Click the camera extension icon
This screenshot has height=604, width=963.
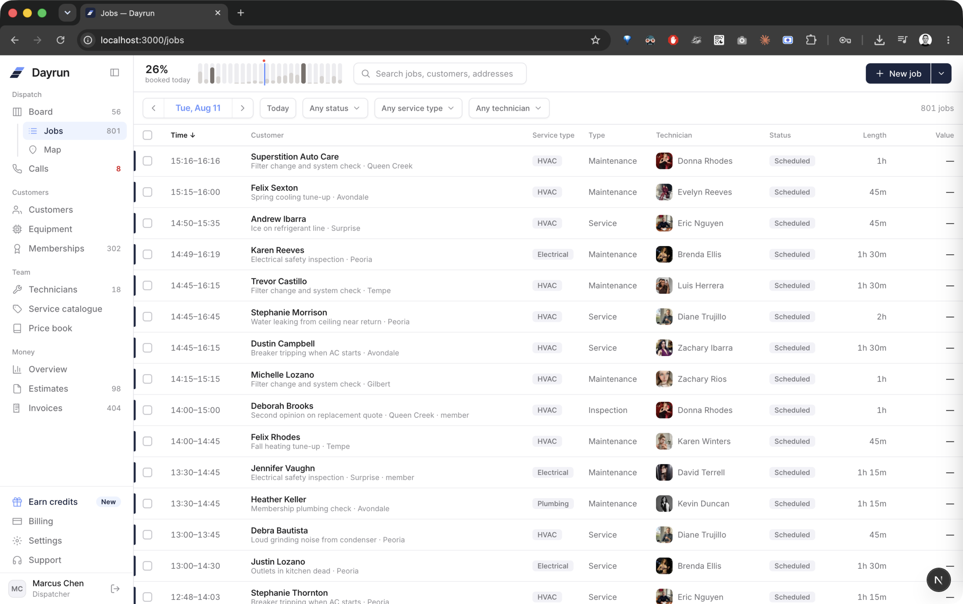coord(742,40)
